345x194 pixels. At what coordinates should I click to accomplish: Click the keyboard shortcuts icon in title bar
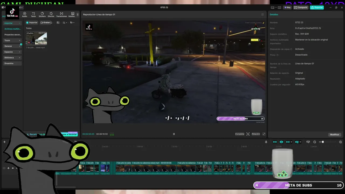point(279,8)
